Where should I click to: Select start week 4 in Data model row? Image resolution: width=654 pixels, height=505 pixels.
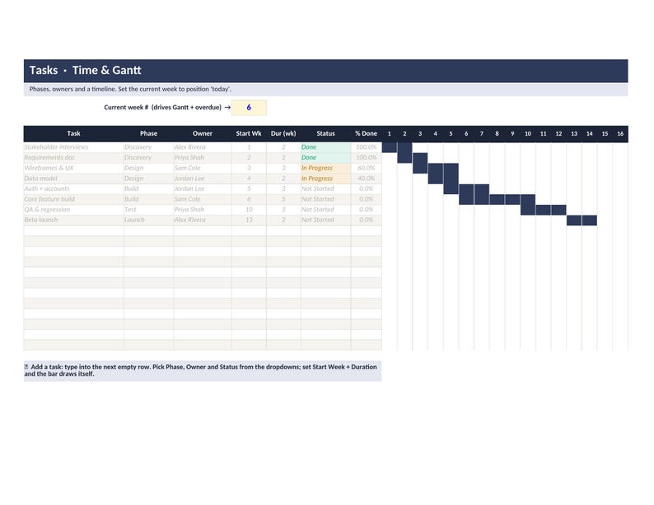249,178
